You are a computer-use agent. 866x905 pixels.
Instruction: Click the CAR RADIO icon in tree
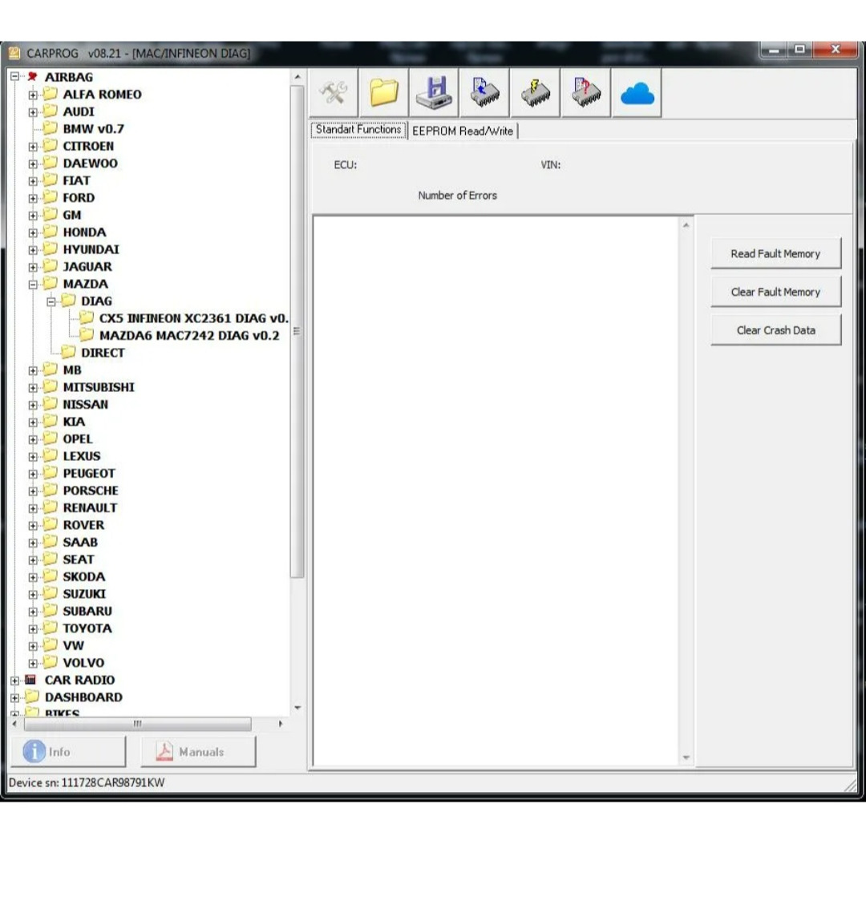click(31, 680)
